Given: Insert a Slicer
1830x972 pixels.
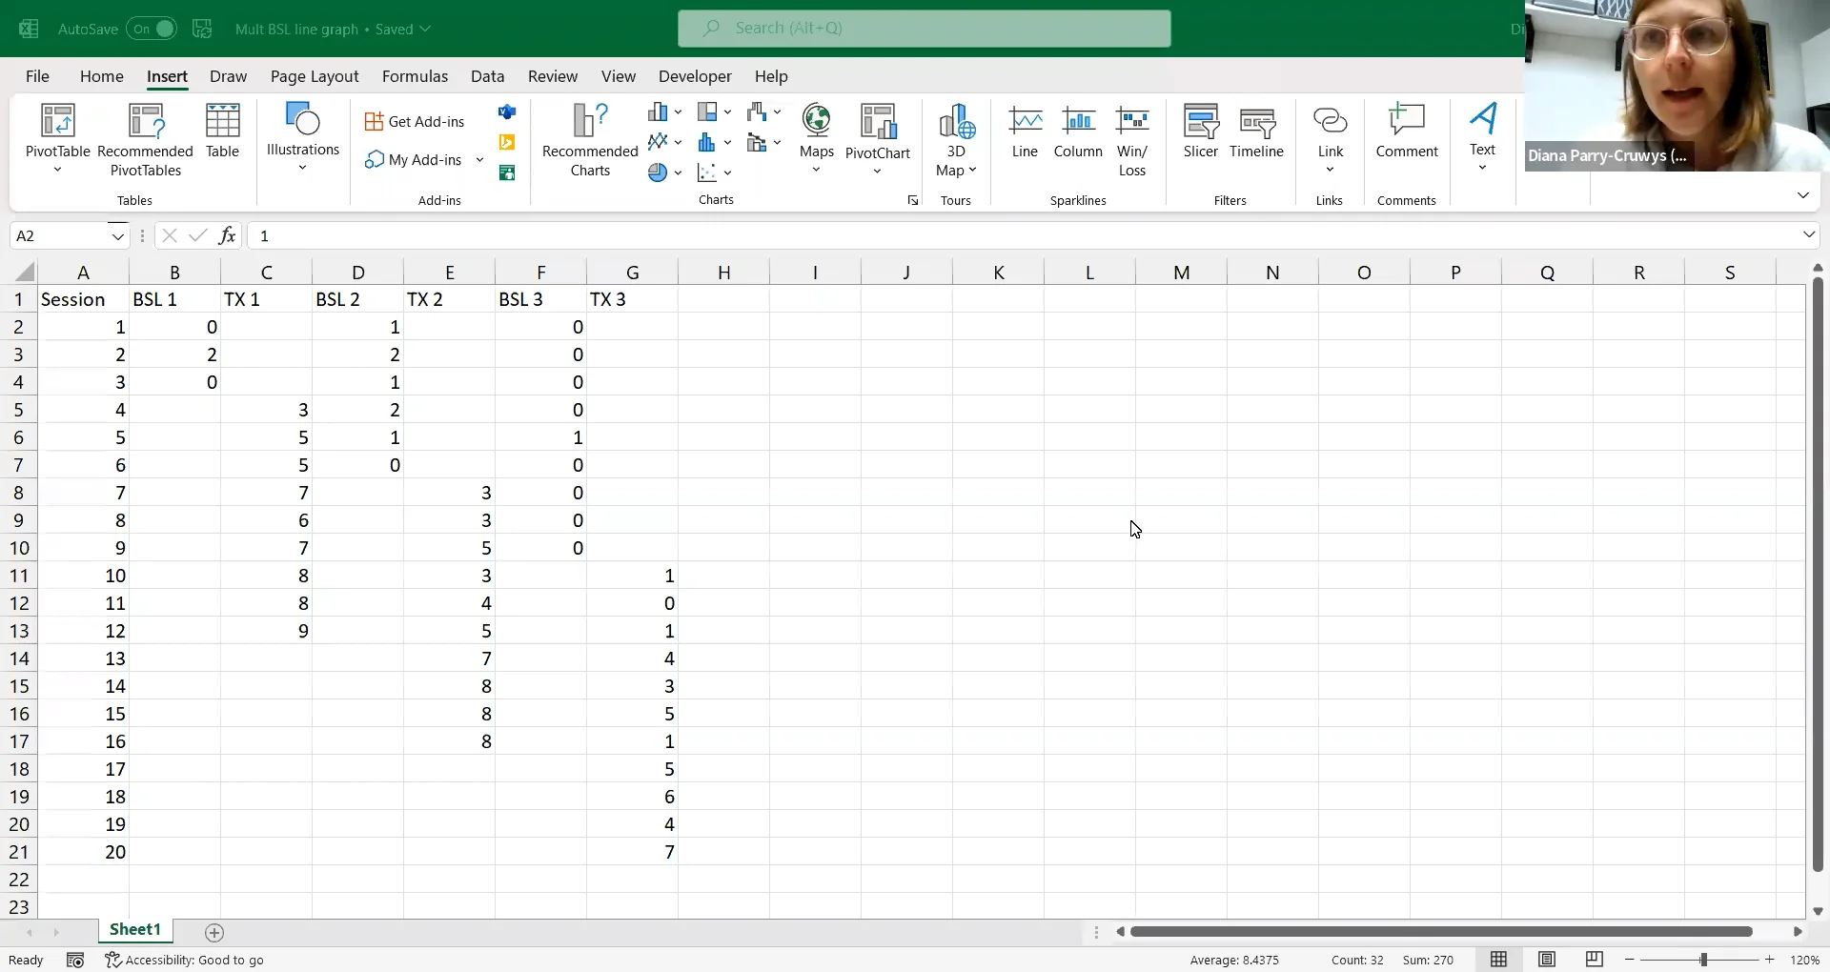Looking at the screenshot, I should tap(1200, 133).
